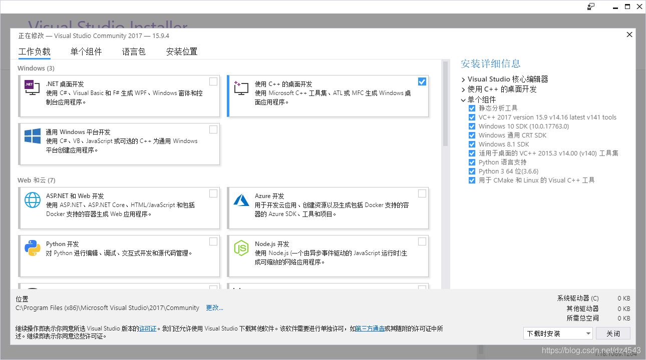646x360 pixels.
Task: Uncheck Python 3 64 位(3.6.6) component
Action: (x=472, y=171)
